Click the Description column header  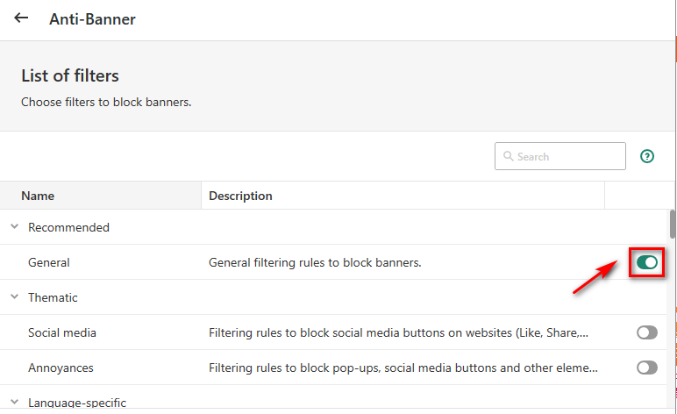(x=240, y=196)
